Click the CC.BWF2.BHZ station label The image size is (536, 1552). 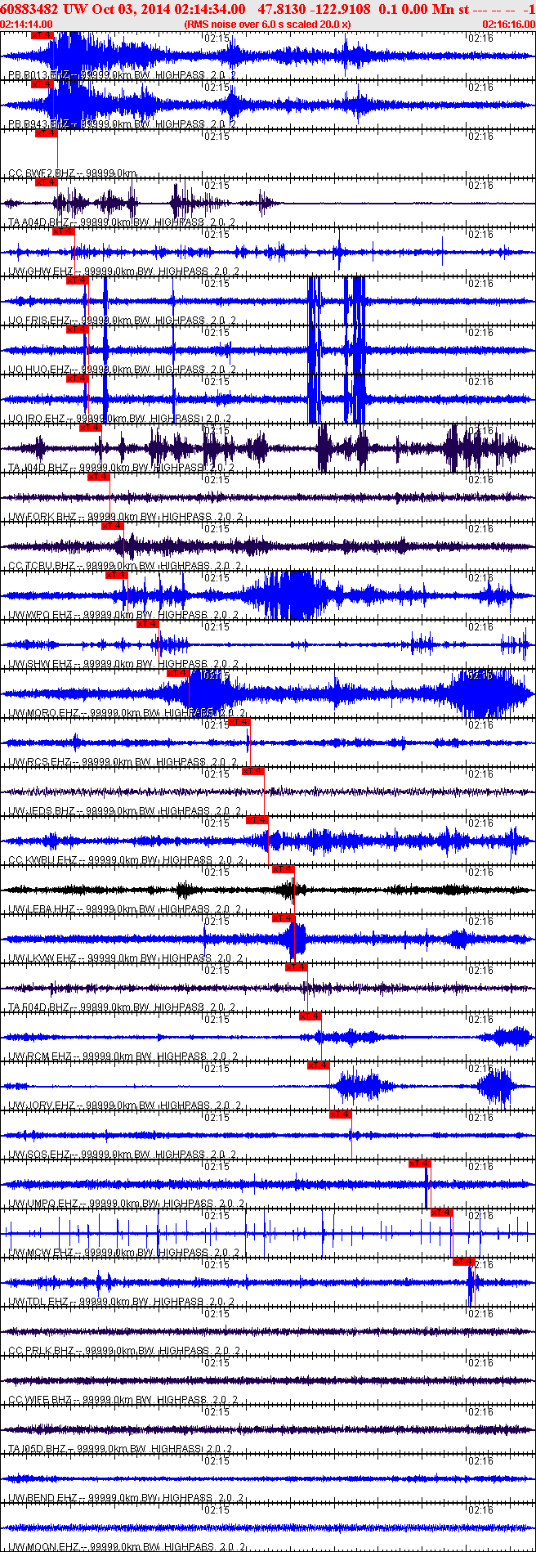[x=42, y=173]
